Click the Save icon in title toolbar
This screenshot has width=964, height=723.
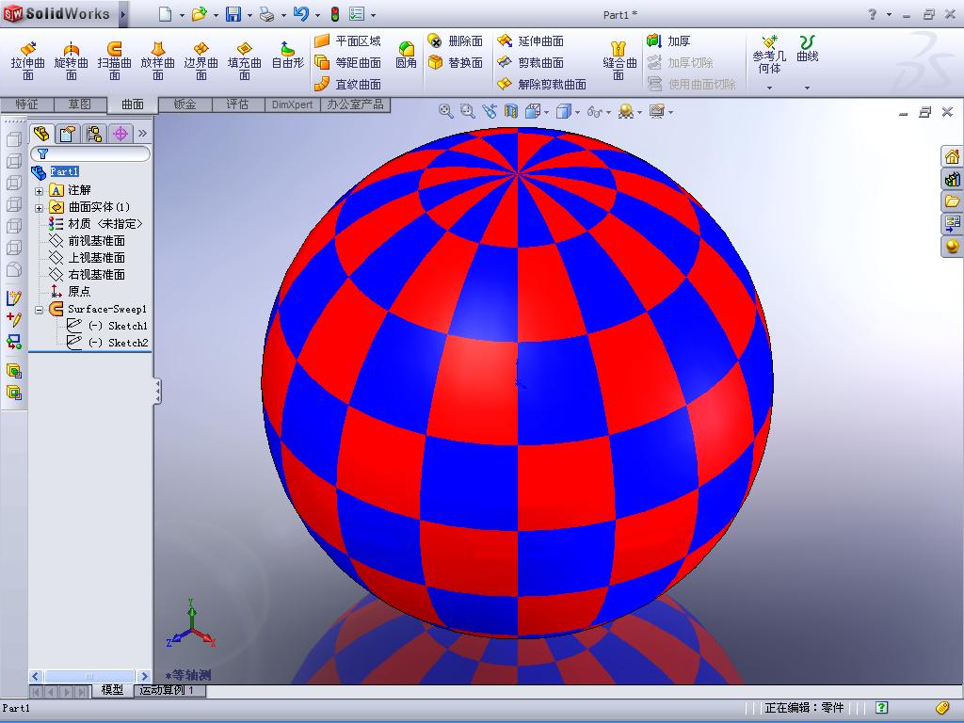coord(233,14)
